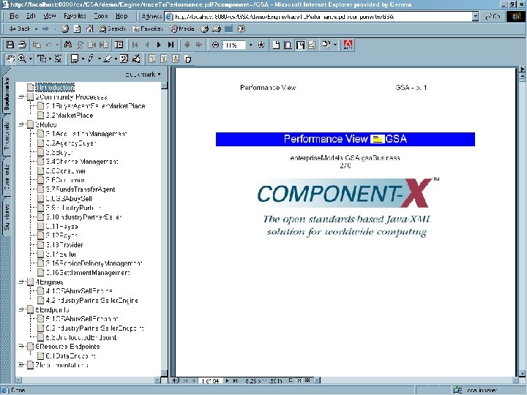Go to First Page in Acrobat toolbar
527x395 pixels.
point(135,45)
